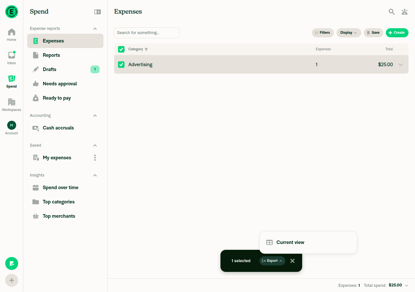415x292 pixels.
Task: Click the green Create button
Action: click(397, 33)
